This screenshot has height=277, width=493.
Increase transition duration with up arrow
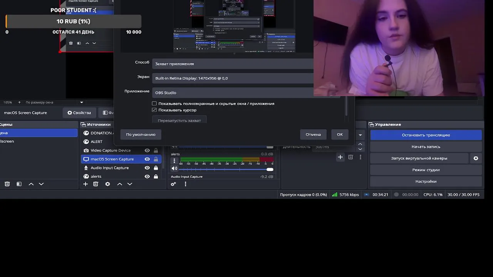360,144
